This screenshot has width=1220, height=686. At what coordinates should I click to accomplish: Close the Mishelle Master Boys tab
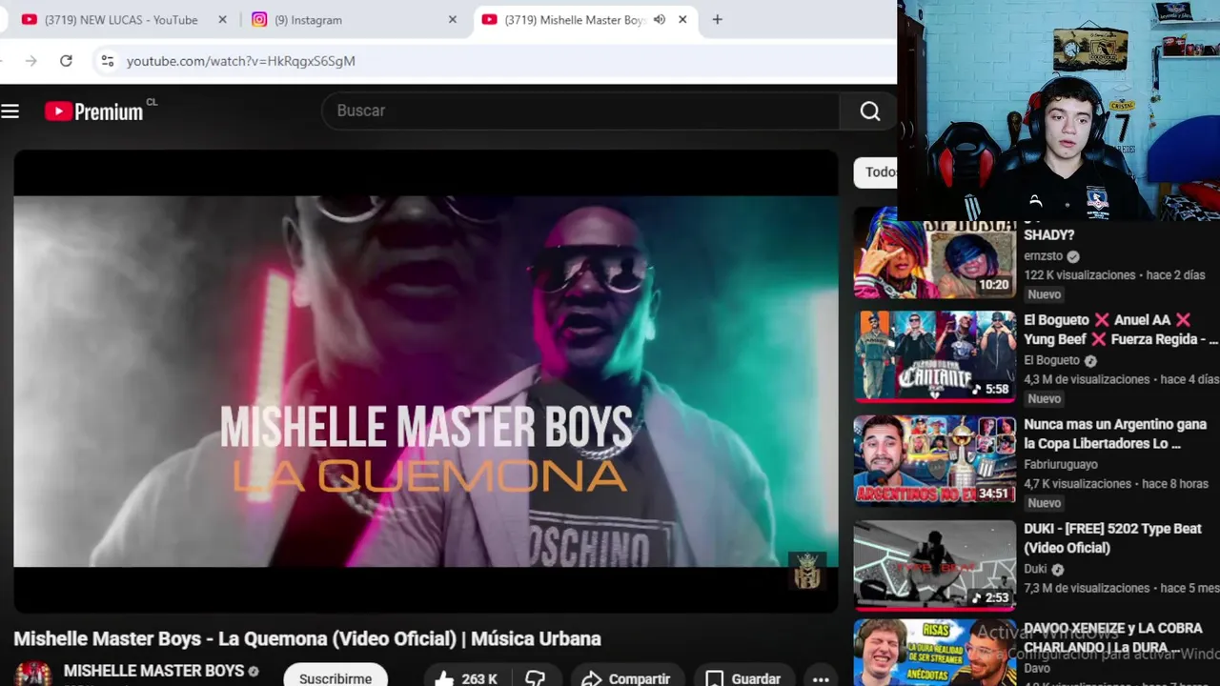(682, 19)
